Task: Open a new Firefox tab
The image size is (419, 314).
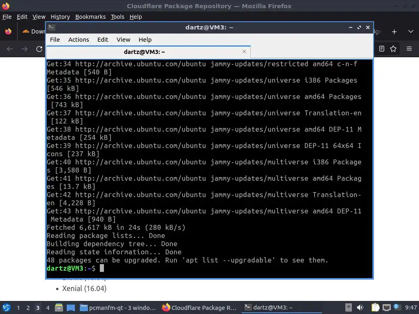Action: click(394, 32)
